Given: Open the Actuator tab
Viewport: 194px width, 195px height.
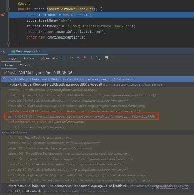Looking at the screenshot, I should pyautogui.click(x=49, y=58).
